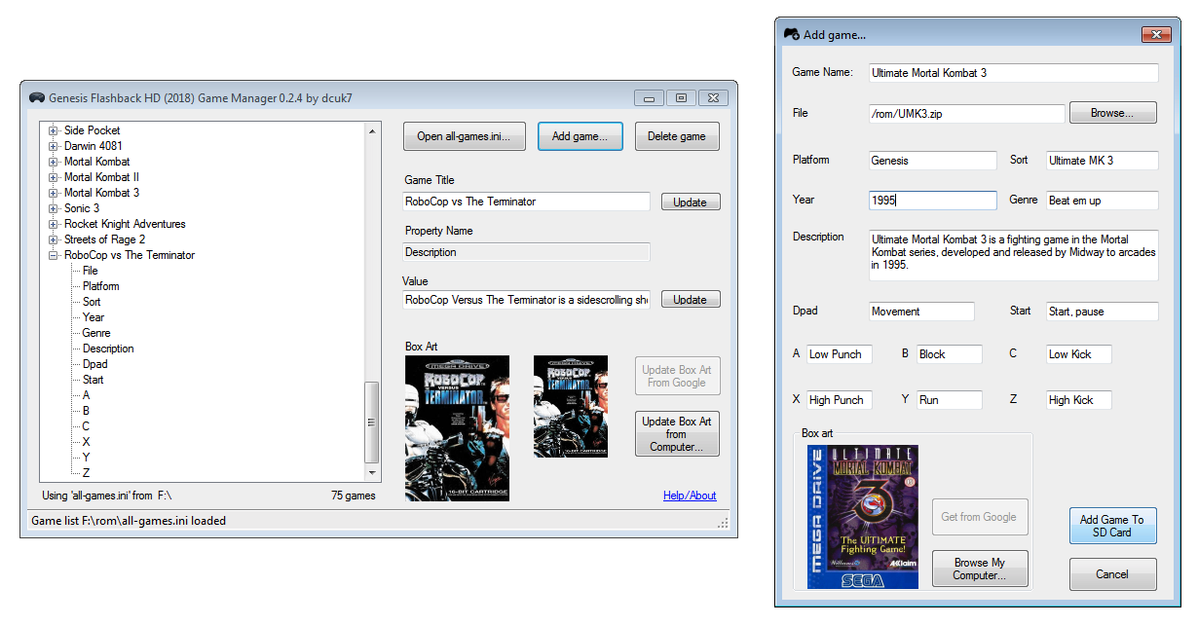This screenshot has height=625, width=1198.
Task: Click the Dpad field showing Movement
Action: (x=921, y=312)
